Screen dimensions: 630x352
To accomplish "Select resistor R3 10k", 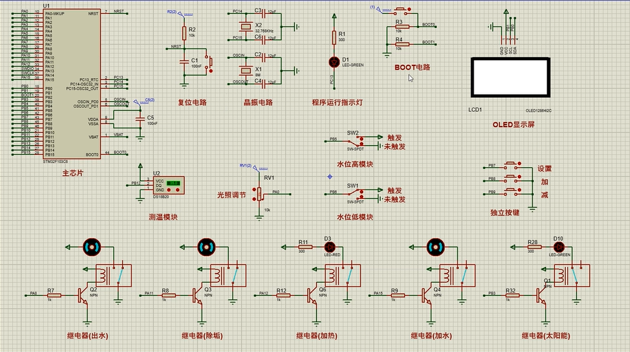I will coord(401,27).
